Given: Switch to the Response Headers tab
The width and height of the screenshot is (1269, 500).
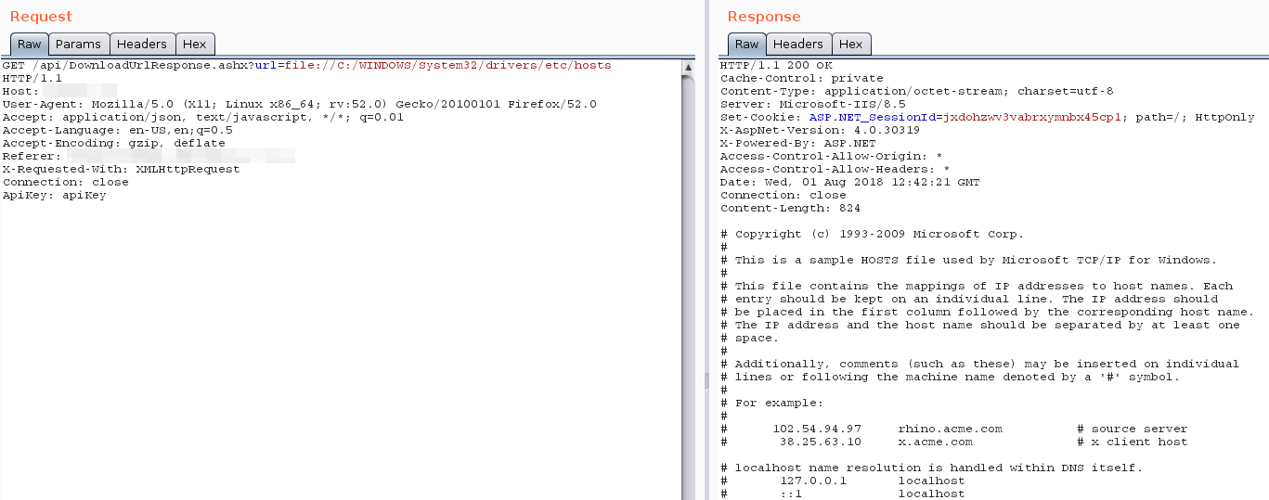Looking at the screenshot, I should (x=798, y=44).
